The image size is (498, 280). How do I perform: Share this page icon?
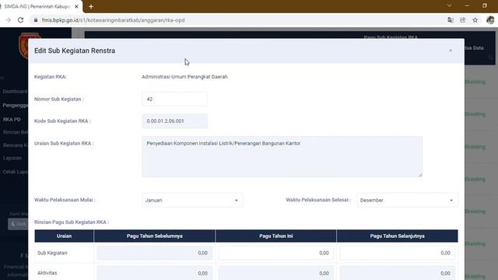[463, 20]
